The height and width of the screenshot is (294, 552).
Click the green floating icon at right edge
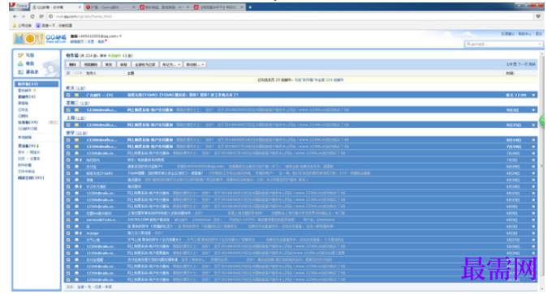coord(543,121)
